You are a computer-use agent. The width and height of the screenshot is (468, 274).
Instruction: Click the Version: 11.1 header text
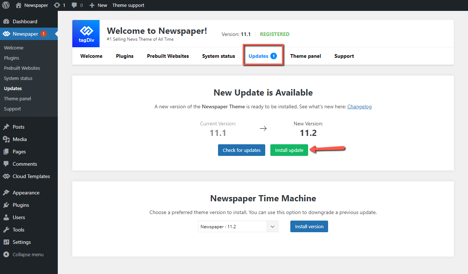tap(236, 34)
